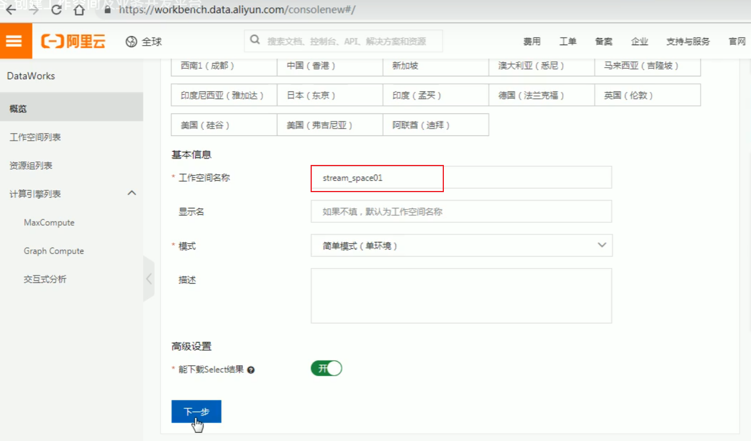Click the DataWorks sidebar title
751x441 pixels.
[31, 76]
